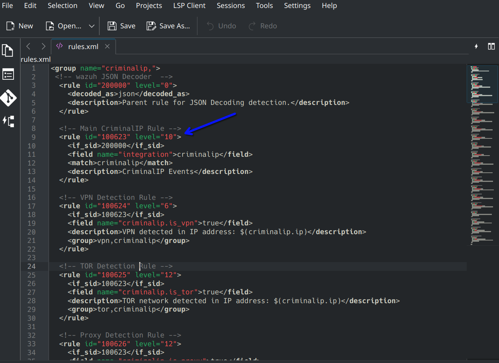The height and width of the screenshot is (363, 499).
Task: Open the Projects tree sidebar icon
Action: point(8,121)
